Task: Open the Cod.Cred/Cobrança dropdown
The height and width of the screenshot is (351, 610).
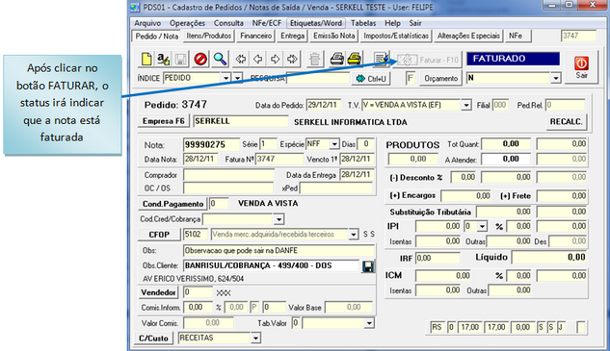Action: click(278, 220)
